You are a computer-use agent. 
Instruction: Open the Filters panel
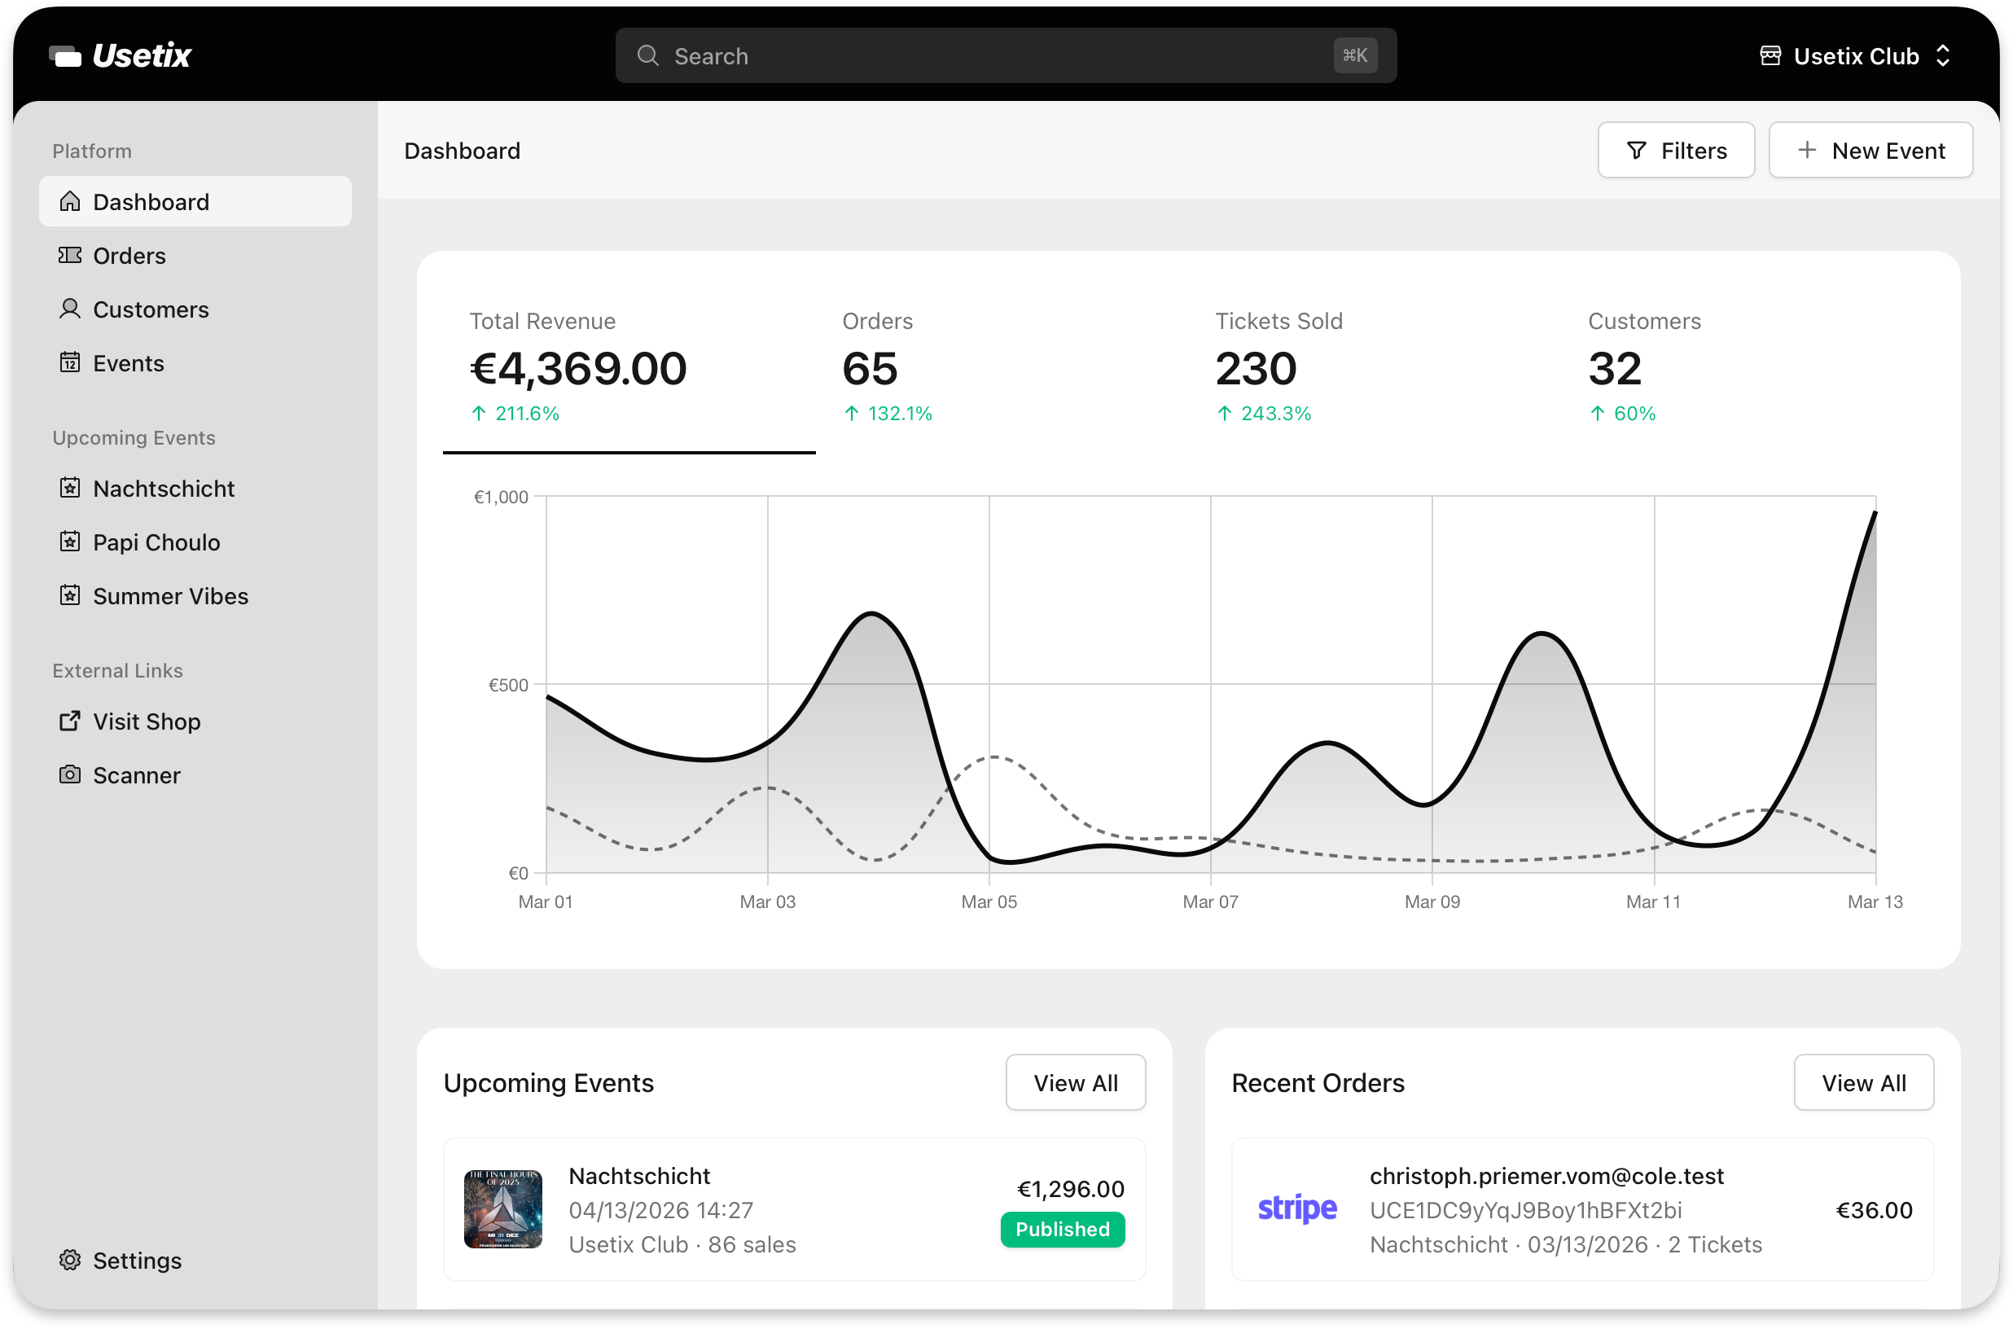[1676, 150]
